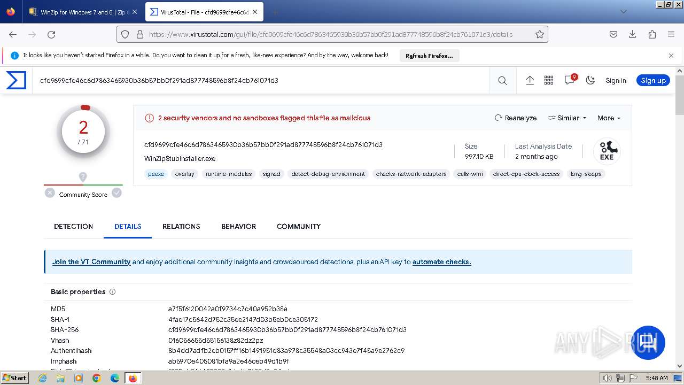This screenshot has width=684, height=385.
Task: Close the VirusTotal browser tab
Action: (255, 12)
